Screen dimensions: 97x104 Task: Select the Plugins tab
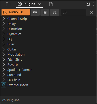[29, 4]
